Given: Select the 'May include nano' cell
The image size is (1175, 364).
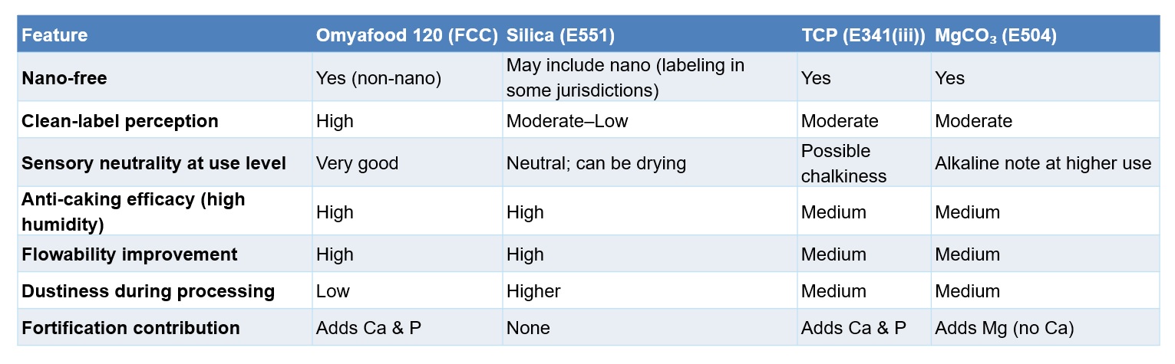Looking at the screenshot, I should [x=625, y=77].
